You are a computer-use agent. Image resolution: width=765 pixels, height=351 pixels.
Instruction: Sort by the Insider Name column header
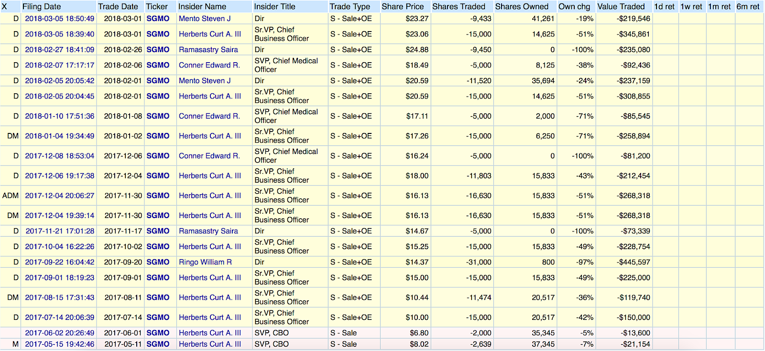click(202, 7)
